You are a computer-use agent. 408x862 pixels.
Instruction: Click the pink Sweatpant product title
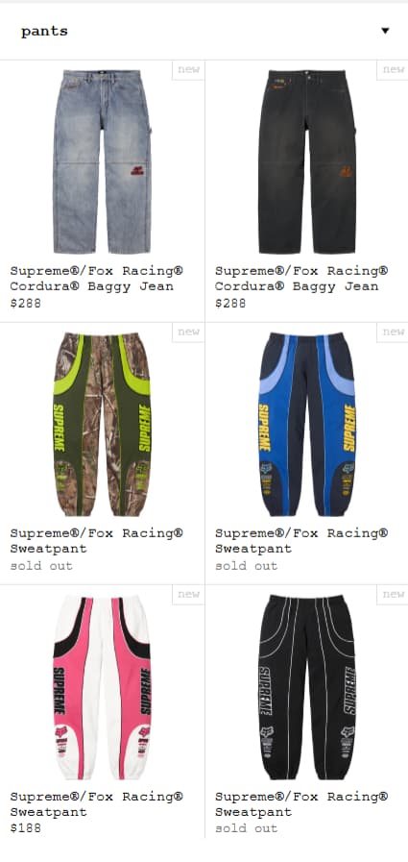pos(97,803)
